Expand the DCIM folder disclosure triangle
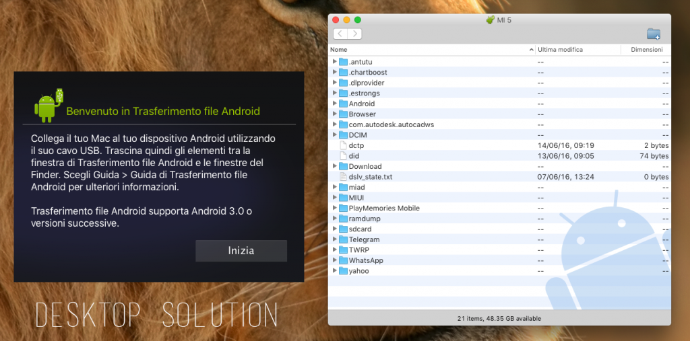Image resolution: width=690 pixels, height=341 pixels. click(335, 135)
